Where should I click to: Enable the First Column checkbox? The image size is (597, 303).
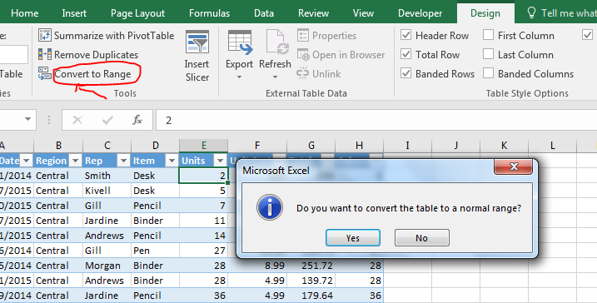(x=488, y=35)
